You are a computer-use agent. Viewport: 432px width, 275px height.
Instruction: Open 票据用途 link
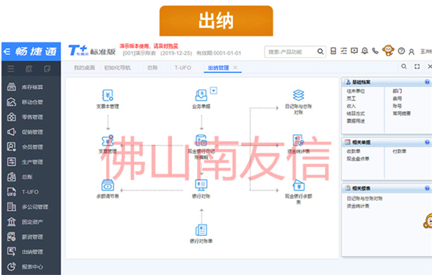pyautogui.click(x=355, y=121)
